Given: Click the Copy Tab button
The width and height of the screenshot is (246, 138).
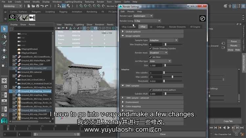Looking at the screenshot, I should click(228, 121).
